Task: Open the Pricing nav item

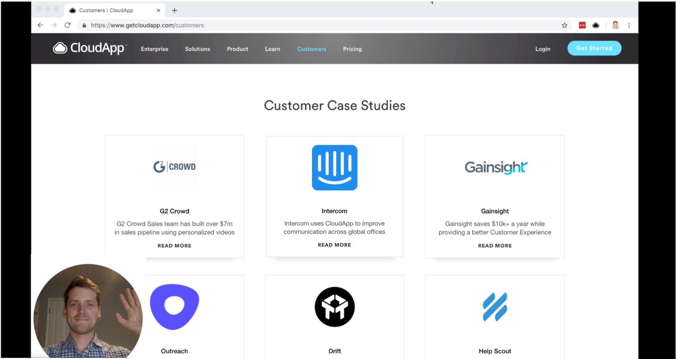Action: [x=352, y=49]
